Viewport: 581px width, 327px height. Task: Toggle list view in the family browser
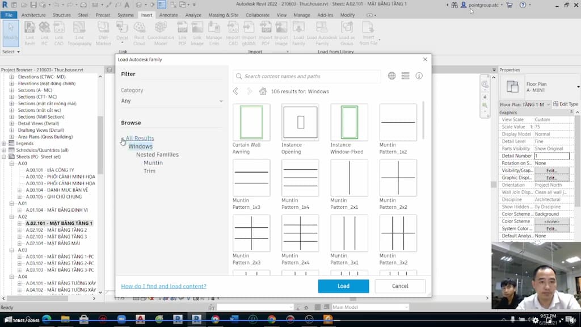click(x=405, y=76)
